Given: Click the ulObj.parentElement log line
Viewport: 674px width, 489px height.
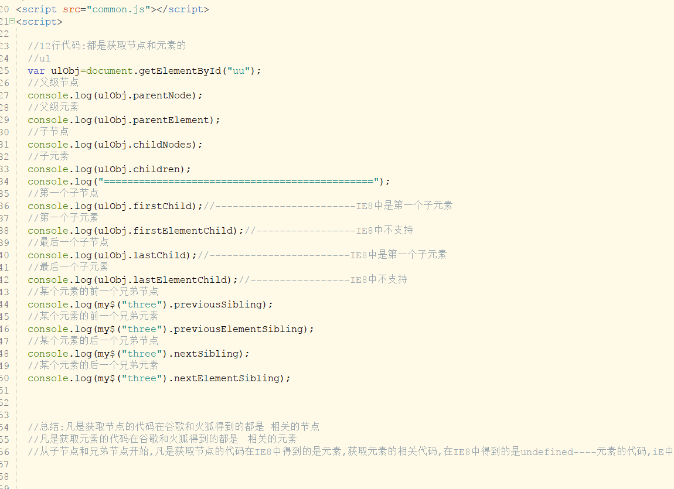Looking at the screenshot, I should click(124, 120).
